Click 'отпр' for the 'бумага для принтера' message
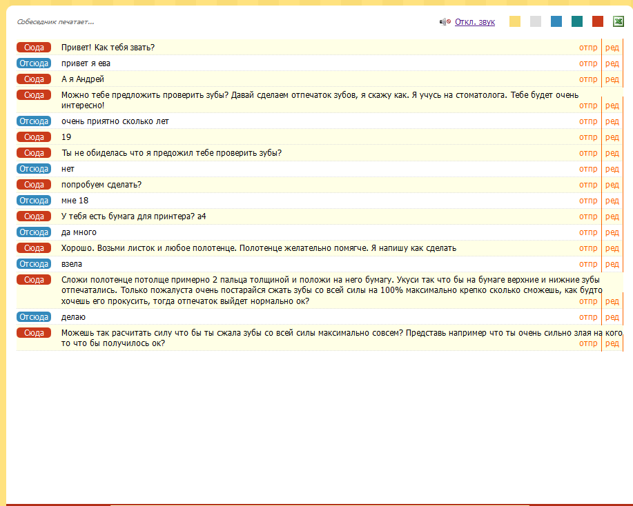Screen dimensions: 633x506 pos(588,216)
